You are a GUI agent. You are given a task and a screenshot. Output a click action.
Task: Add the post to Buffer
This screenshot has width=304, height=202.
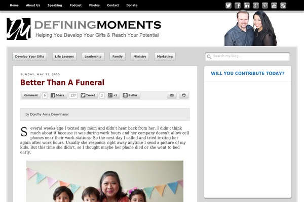point(131,95)
